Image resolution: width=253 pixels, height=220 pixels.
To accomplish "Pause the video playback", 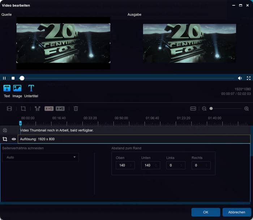I will (x=4, y=78).
